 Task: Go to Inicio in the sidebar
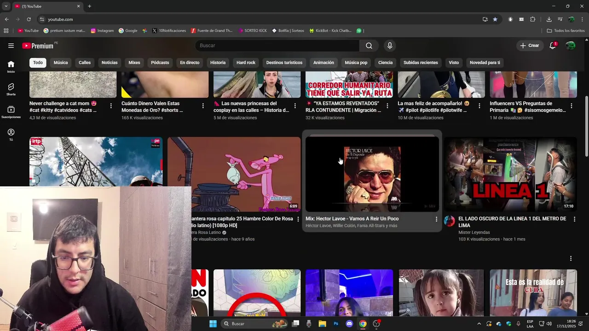click(11, 67)
